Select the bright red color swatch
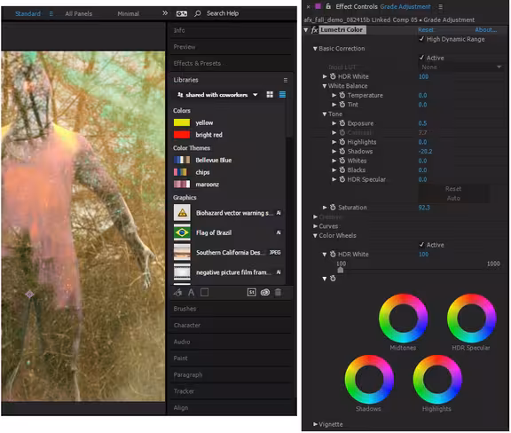The height and width of the screenshot is (433, 511). (x=182, y=135)
